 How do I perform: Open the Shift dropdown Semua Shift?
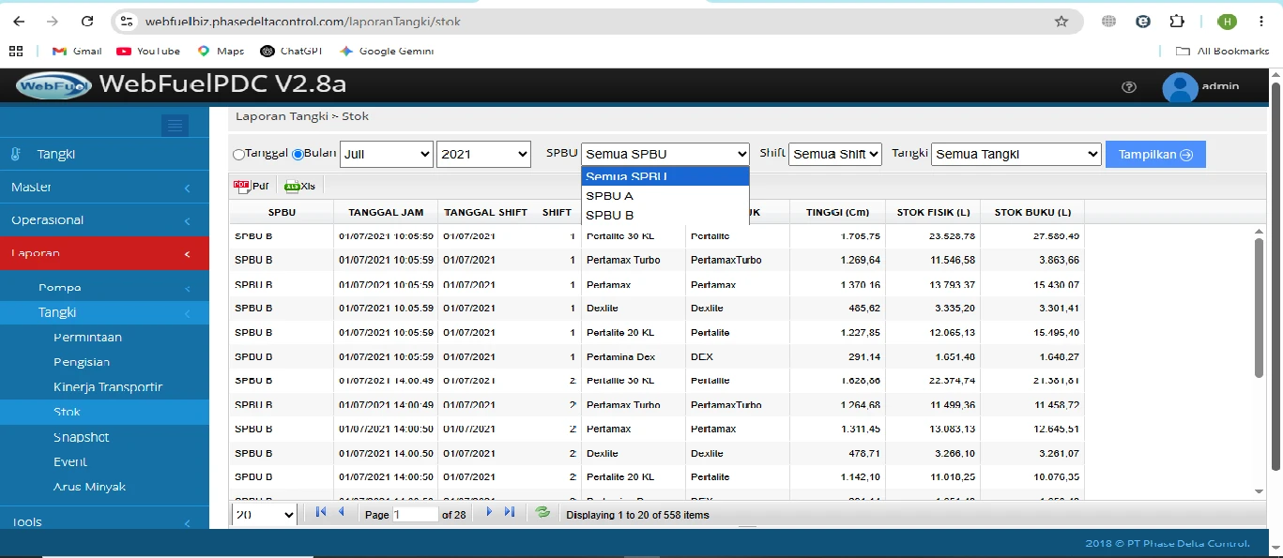coord(835,154)
